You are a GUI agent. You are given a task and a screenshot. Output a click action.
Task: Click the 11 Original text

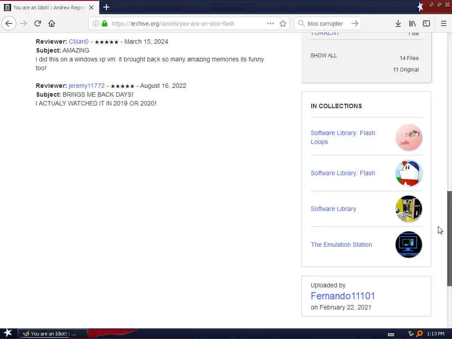click(406, 69)
